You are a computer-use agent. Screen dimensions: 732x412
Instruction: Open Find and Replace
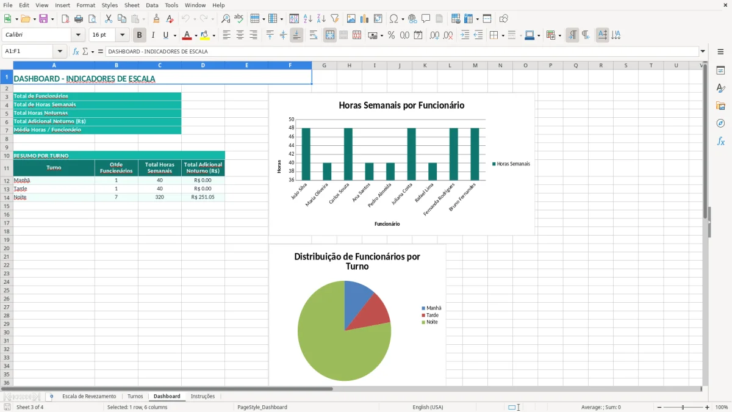click(226, 19)
